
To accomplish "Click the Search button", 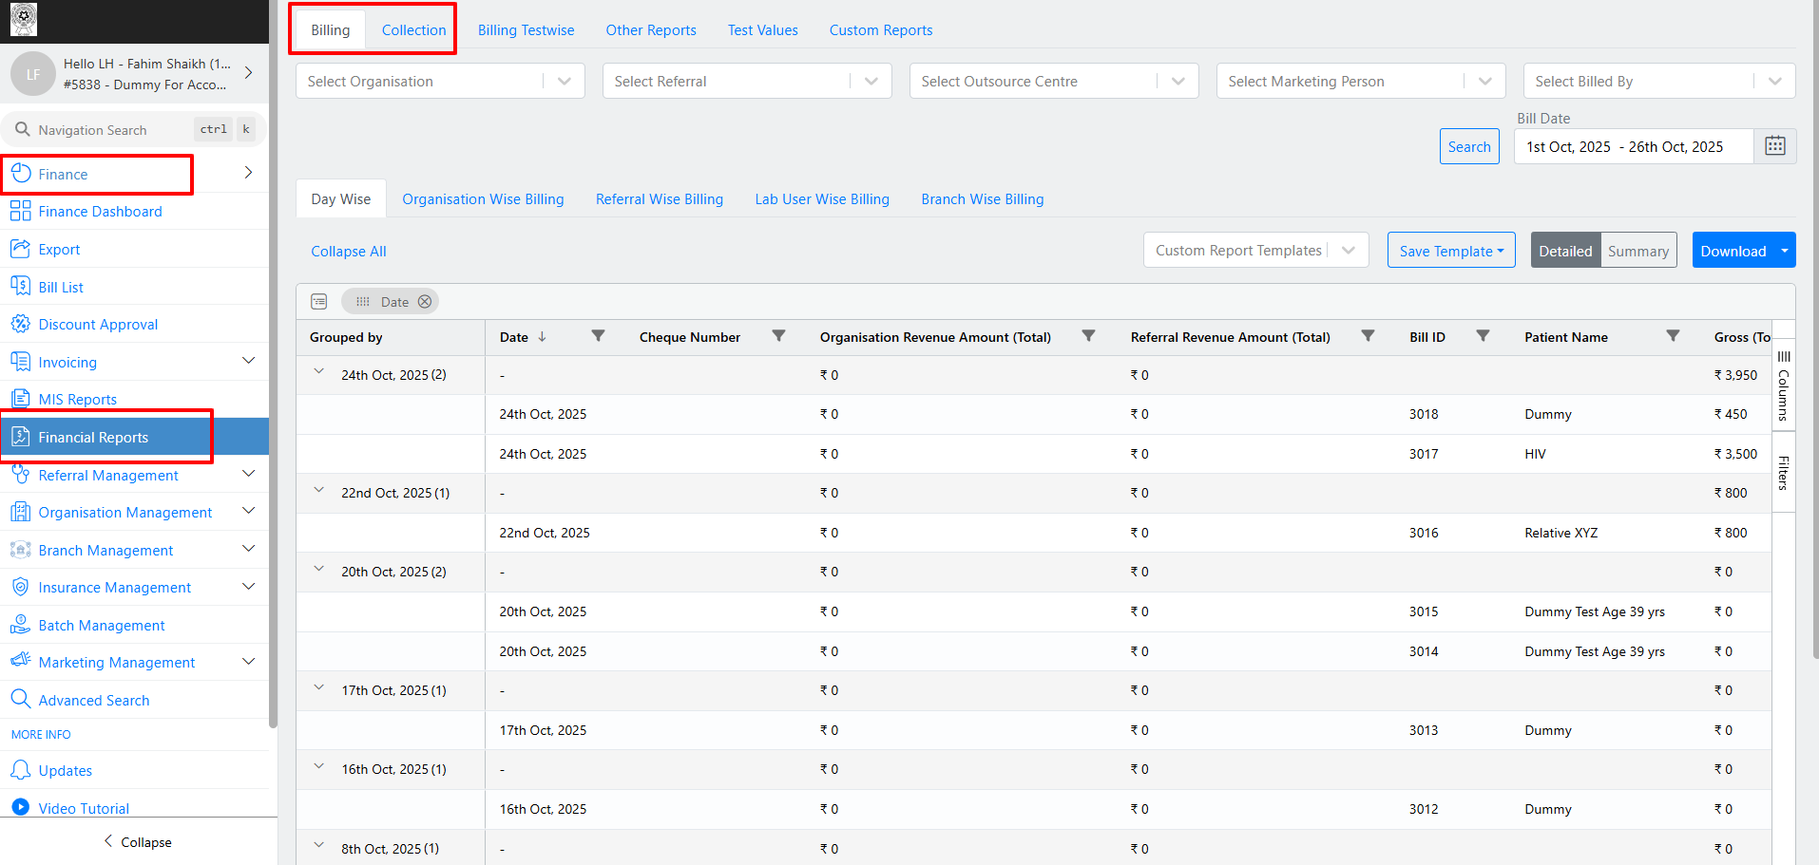I will [x=1468, y=146].
